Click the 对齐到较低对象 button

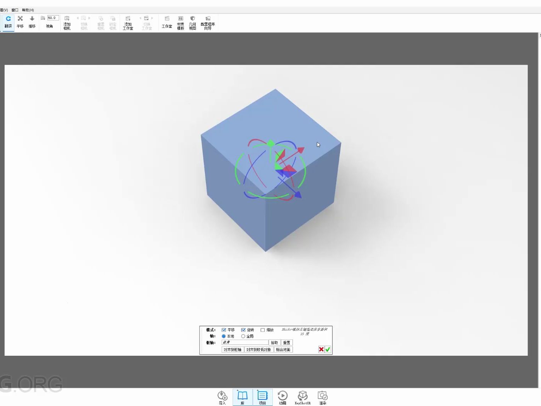(x=259, y=350)
